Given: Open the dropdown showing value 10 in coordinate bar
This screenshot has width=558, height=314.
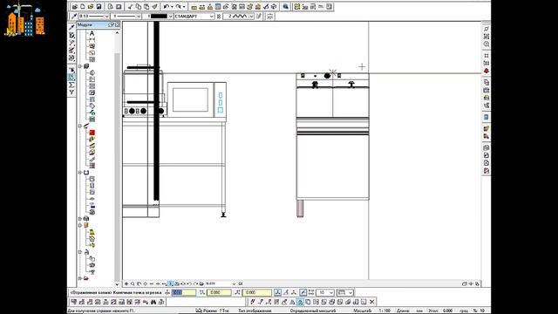Looking at the screenshot, I should coord(331,292).
